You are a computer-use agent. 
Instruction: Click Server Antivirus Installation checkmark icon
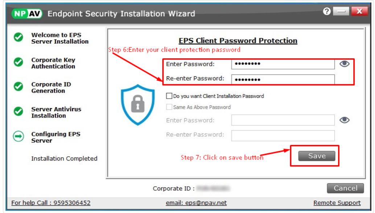point(18,111)
